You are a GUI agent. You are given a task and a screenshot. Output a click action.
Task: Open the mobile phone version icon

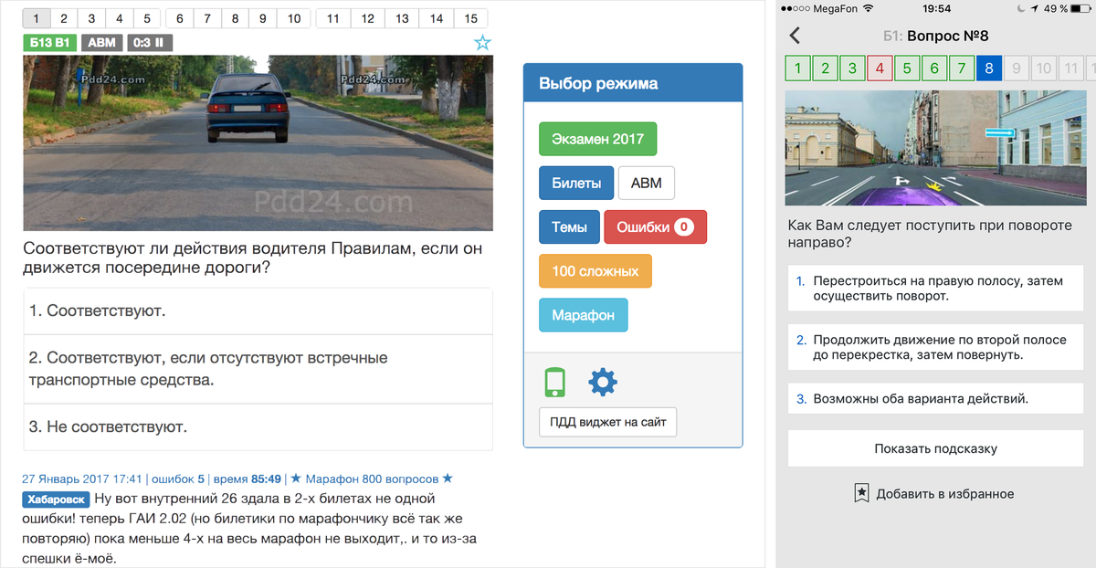[554, 383]
